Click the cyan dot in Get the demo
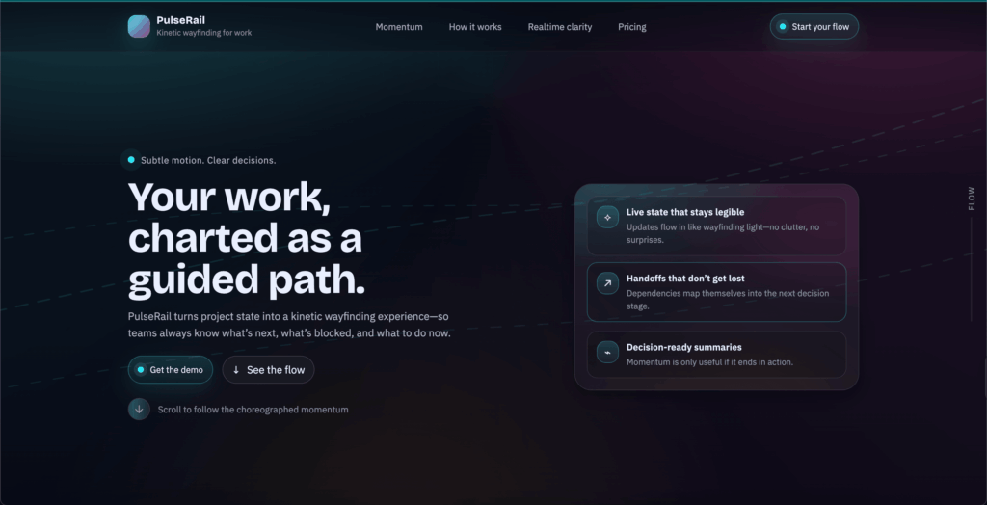The width and height of the screenshot is (987, 505). 141,370
